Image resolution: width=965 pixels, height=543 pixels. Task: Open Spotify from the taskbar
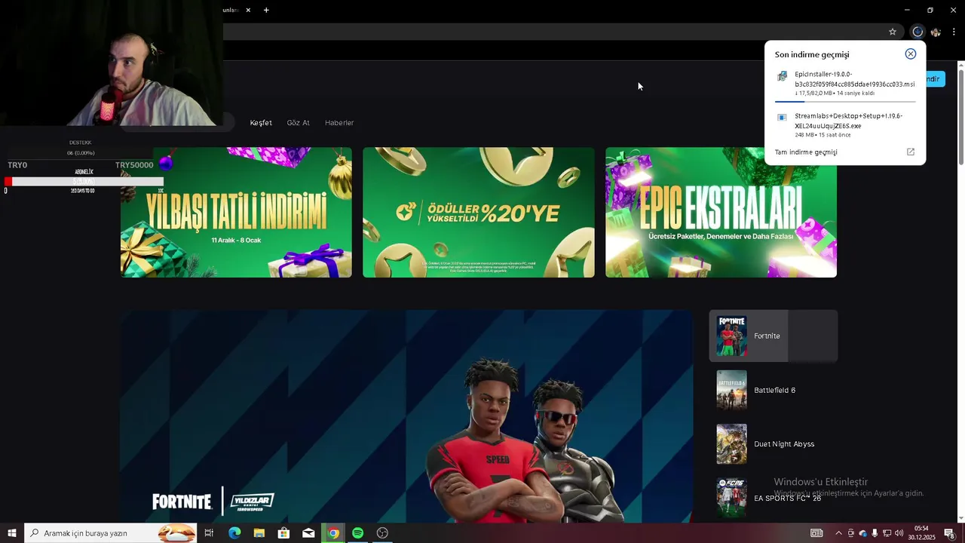click(x=358, y=533)
